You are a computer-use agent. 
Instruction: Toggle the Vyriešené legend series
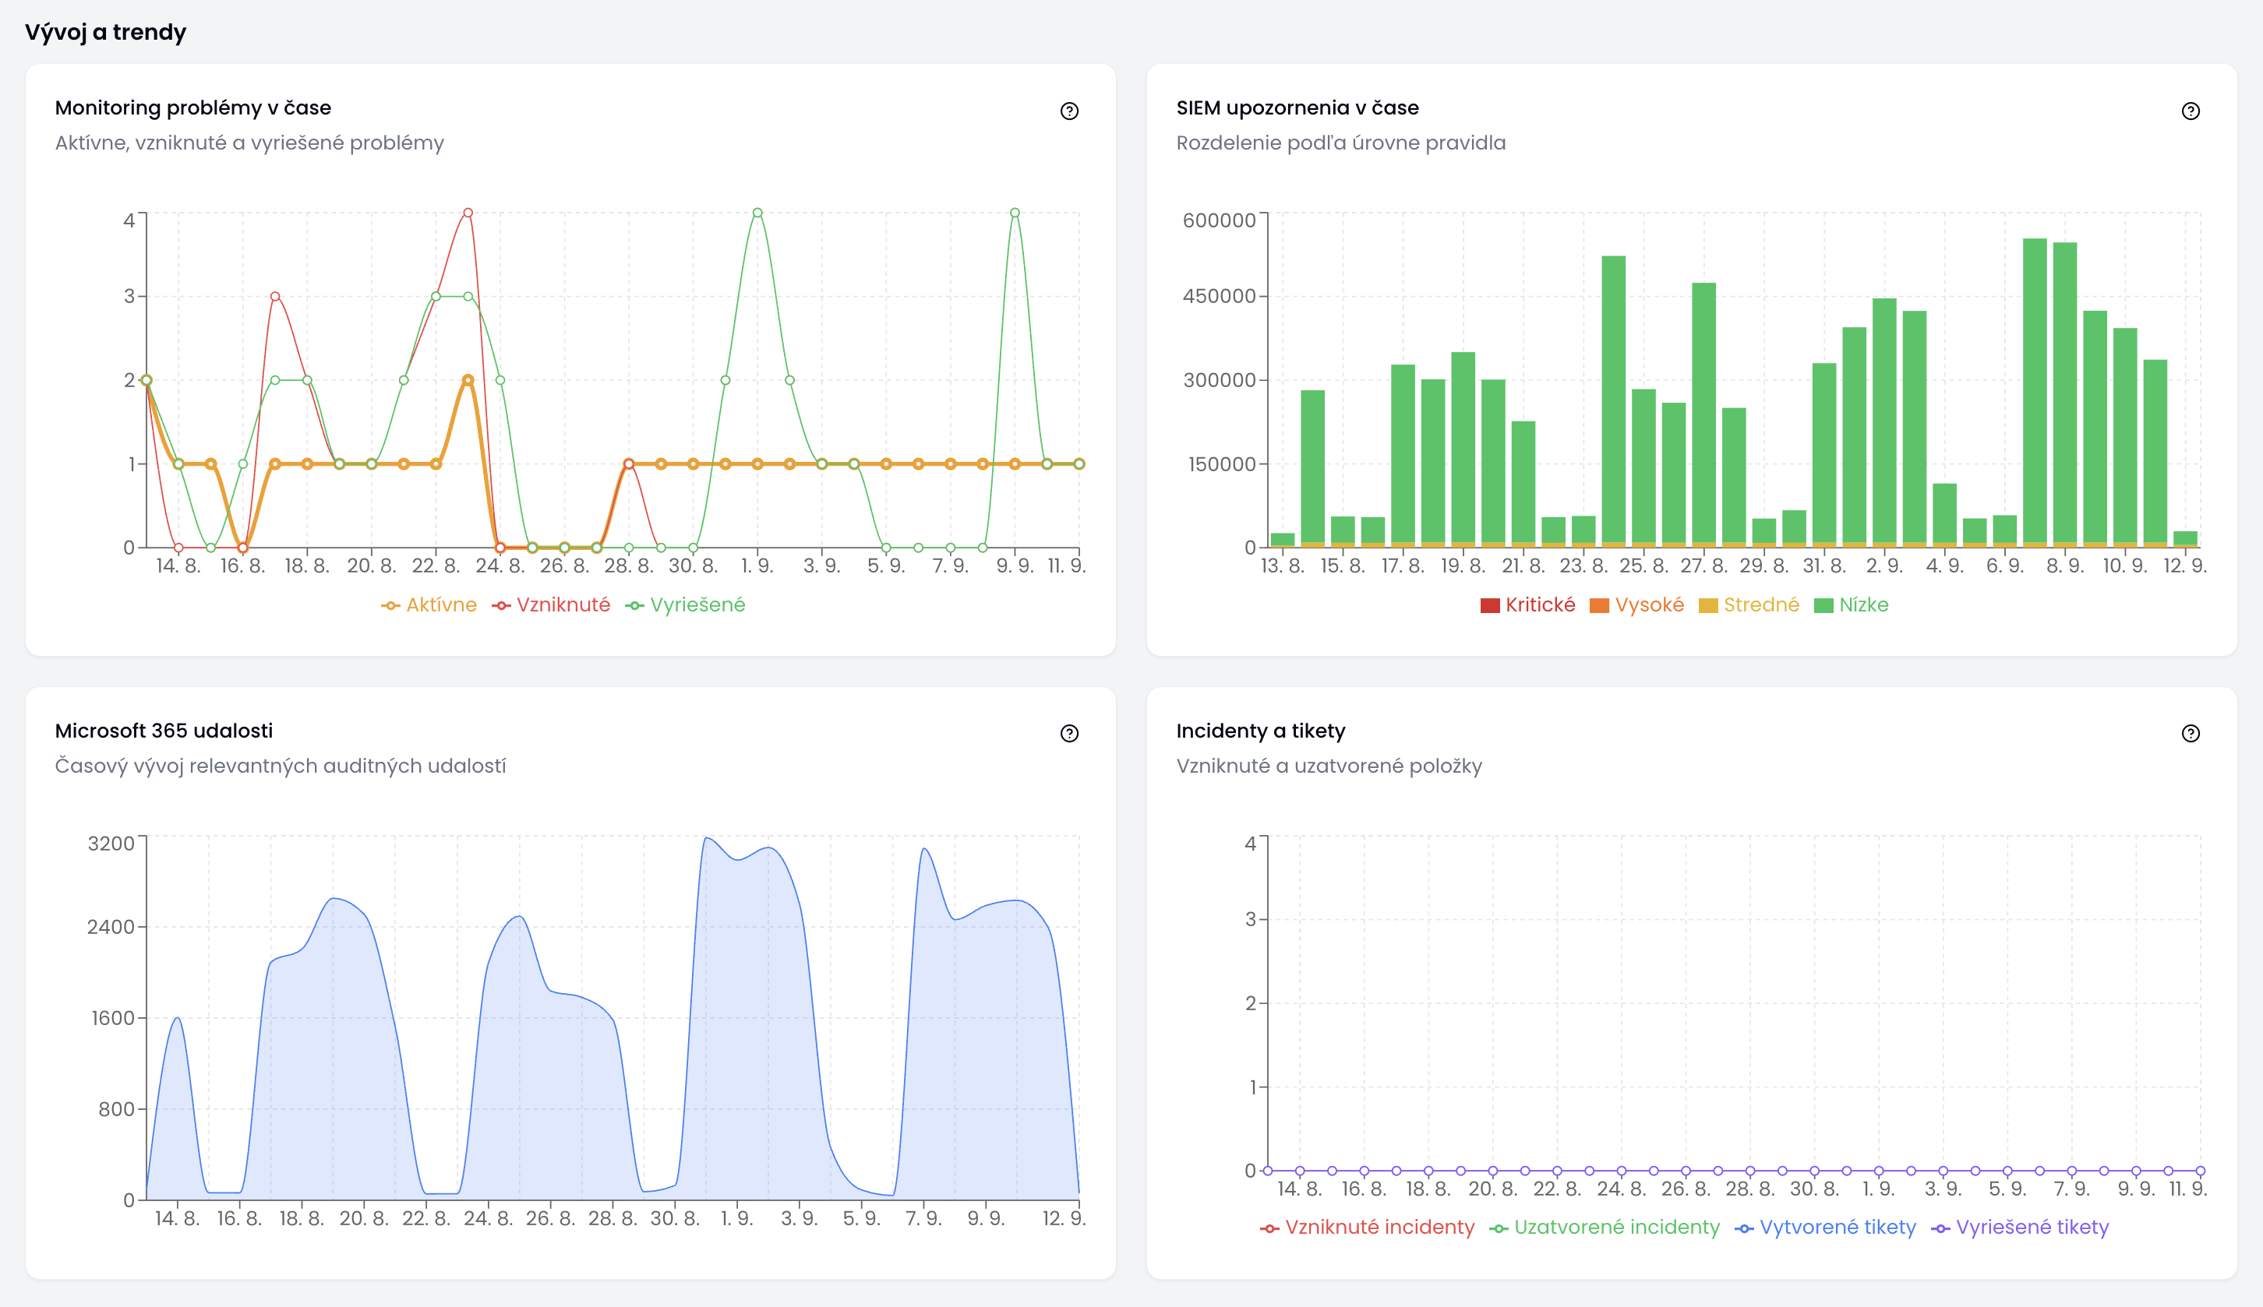tap(685, 605)
